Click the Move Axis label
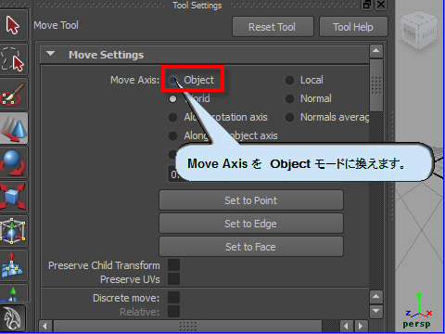 tap(134, 80)
